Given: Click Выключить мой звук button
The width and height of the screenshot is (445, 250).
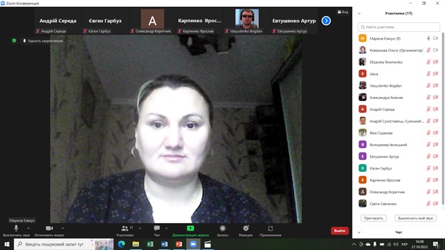Looking at the screenshot, I should coord(415,218).
